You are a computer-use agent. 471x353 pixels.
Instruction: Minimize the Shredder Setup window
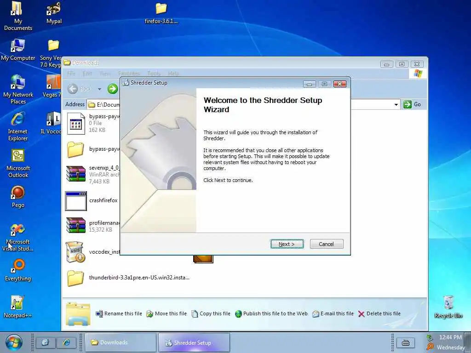[310, 84]
